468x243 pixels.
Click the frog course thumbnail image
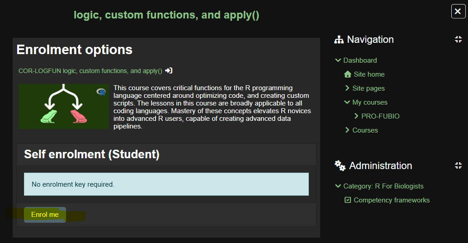pos(63,106)
